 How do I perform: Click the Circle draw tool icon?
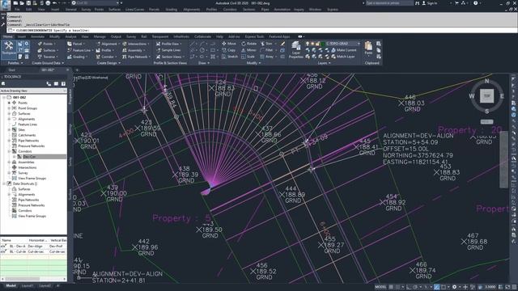202,50
